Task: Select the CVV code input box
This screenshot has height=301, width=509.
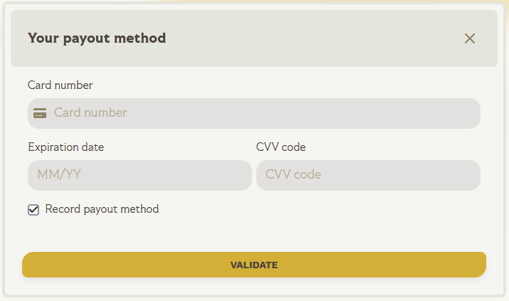Action: [x=368, y=175]
